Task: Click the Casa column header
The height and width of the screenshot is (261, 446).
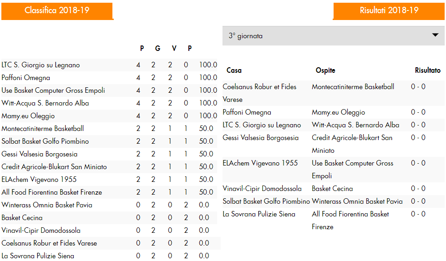Action: pos(234,70)
